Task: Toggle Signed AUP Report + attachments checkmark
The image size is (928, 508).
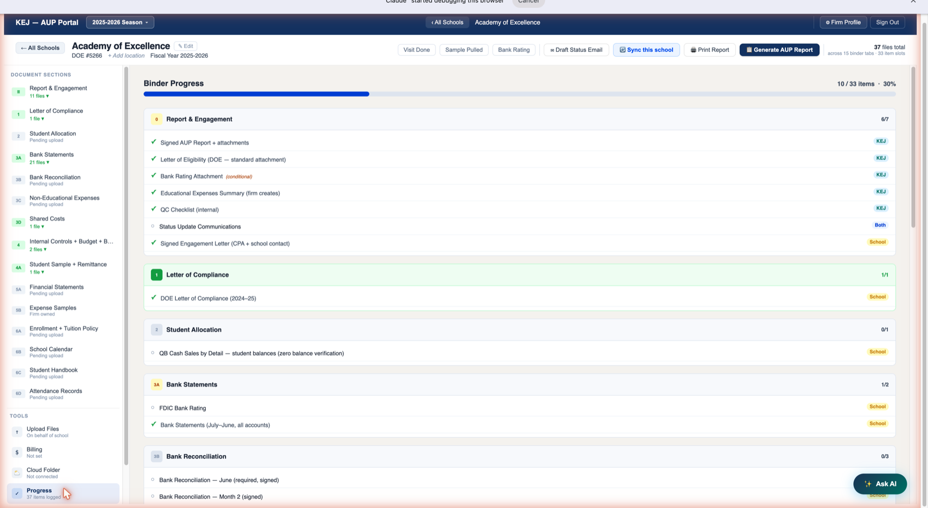Action: 153,142
